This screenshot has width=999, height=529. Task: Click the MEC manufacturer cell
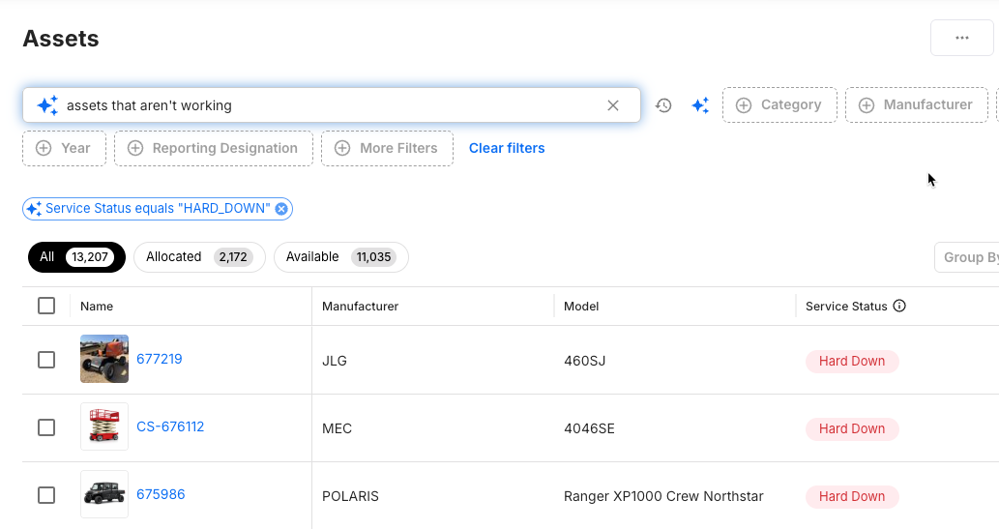coord(338,428)
